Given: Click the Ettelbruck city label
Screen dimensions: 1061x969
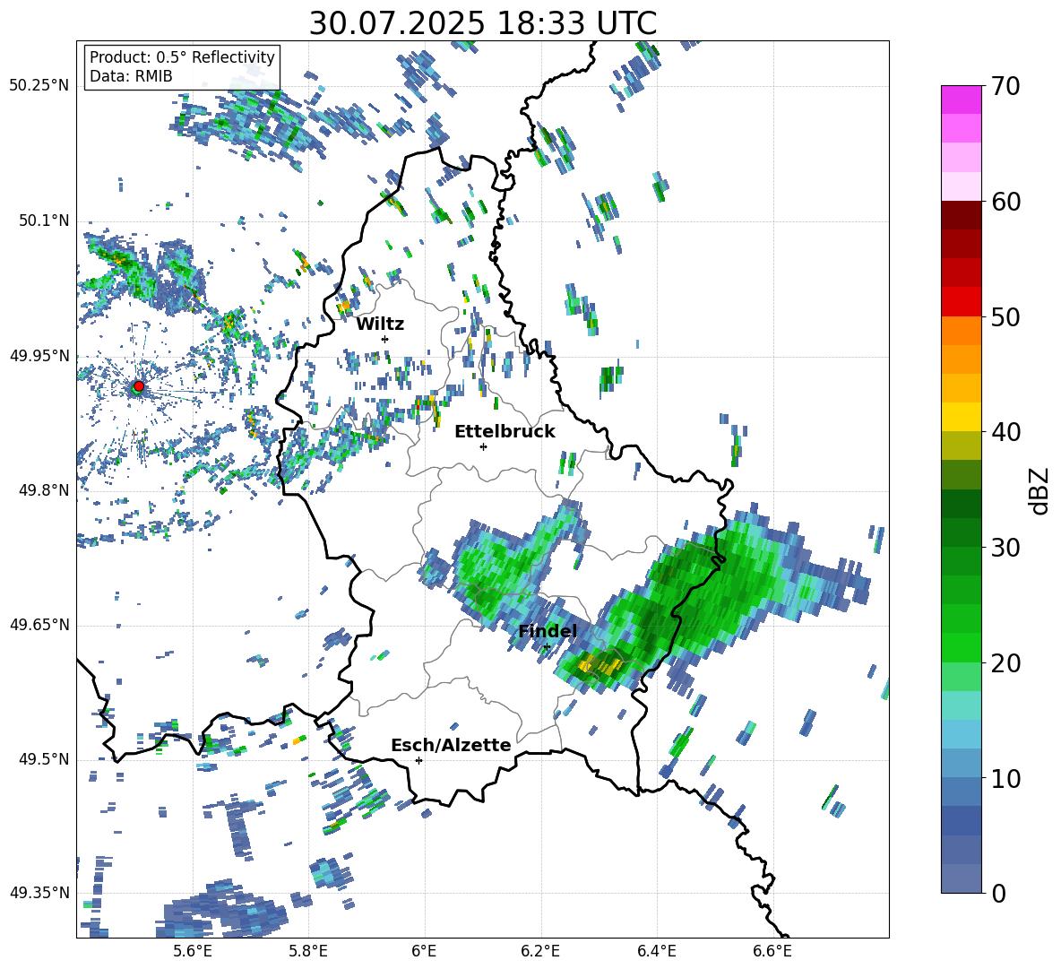Looking at the screenshot, I should click(x=505, y=432).
